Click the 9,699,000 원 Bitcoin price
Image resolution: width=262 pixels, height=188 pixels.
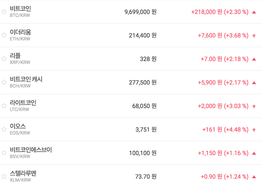140,12
